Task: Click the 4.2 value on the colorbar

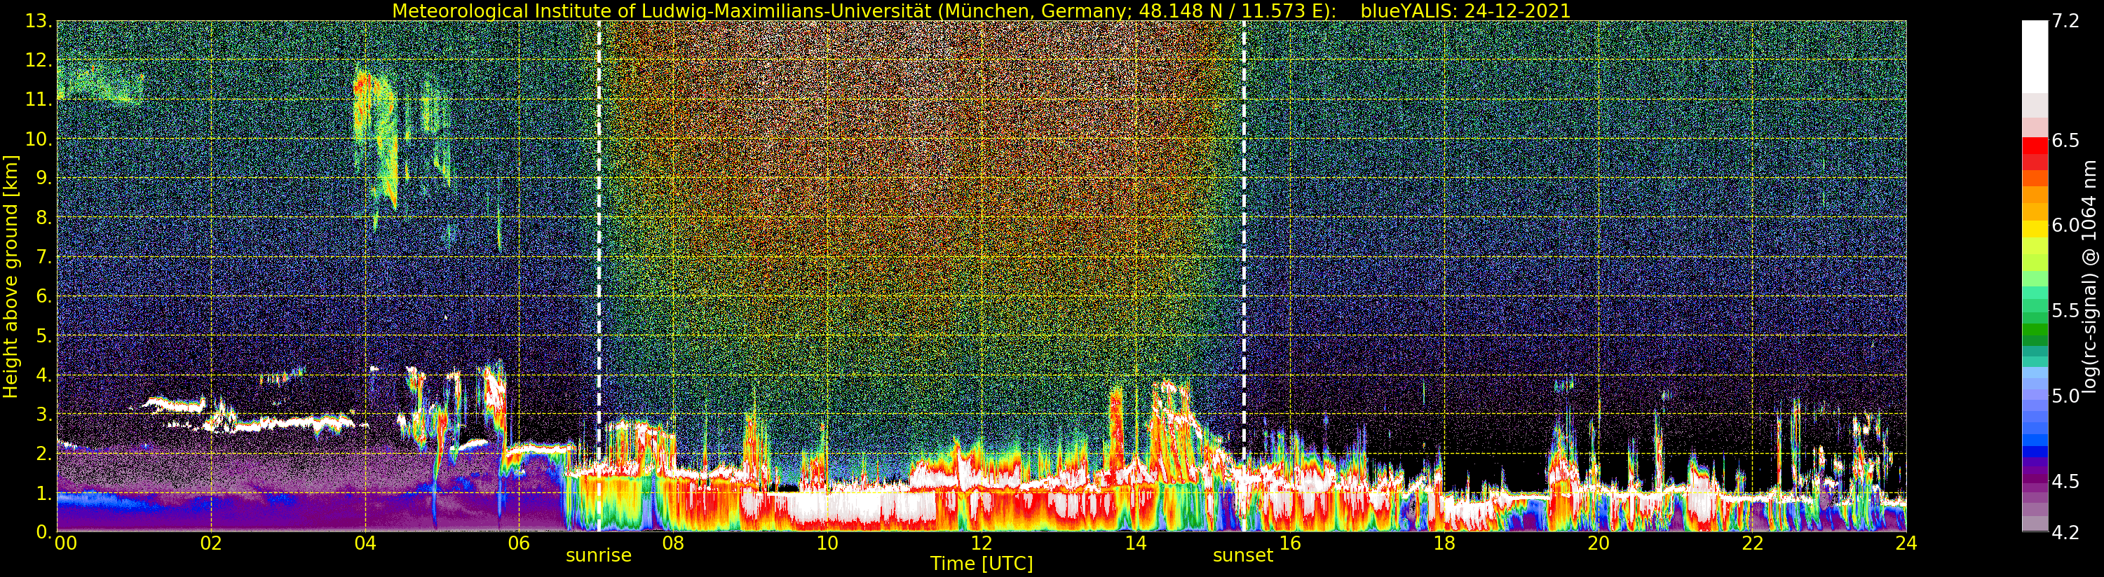Action: click(2065, 533)
